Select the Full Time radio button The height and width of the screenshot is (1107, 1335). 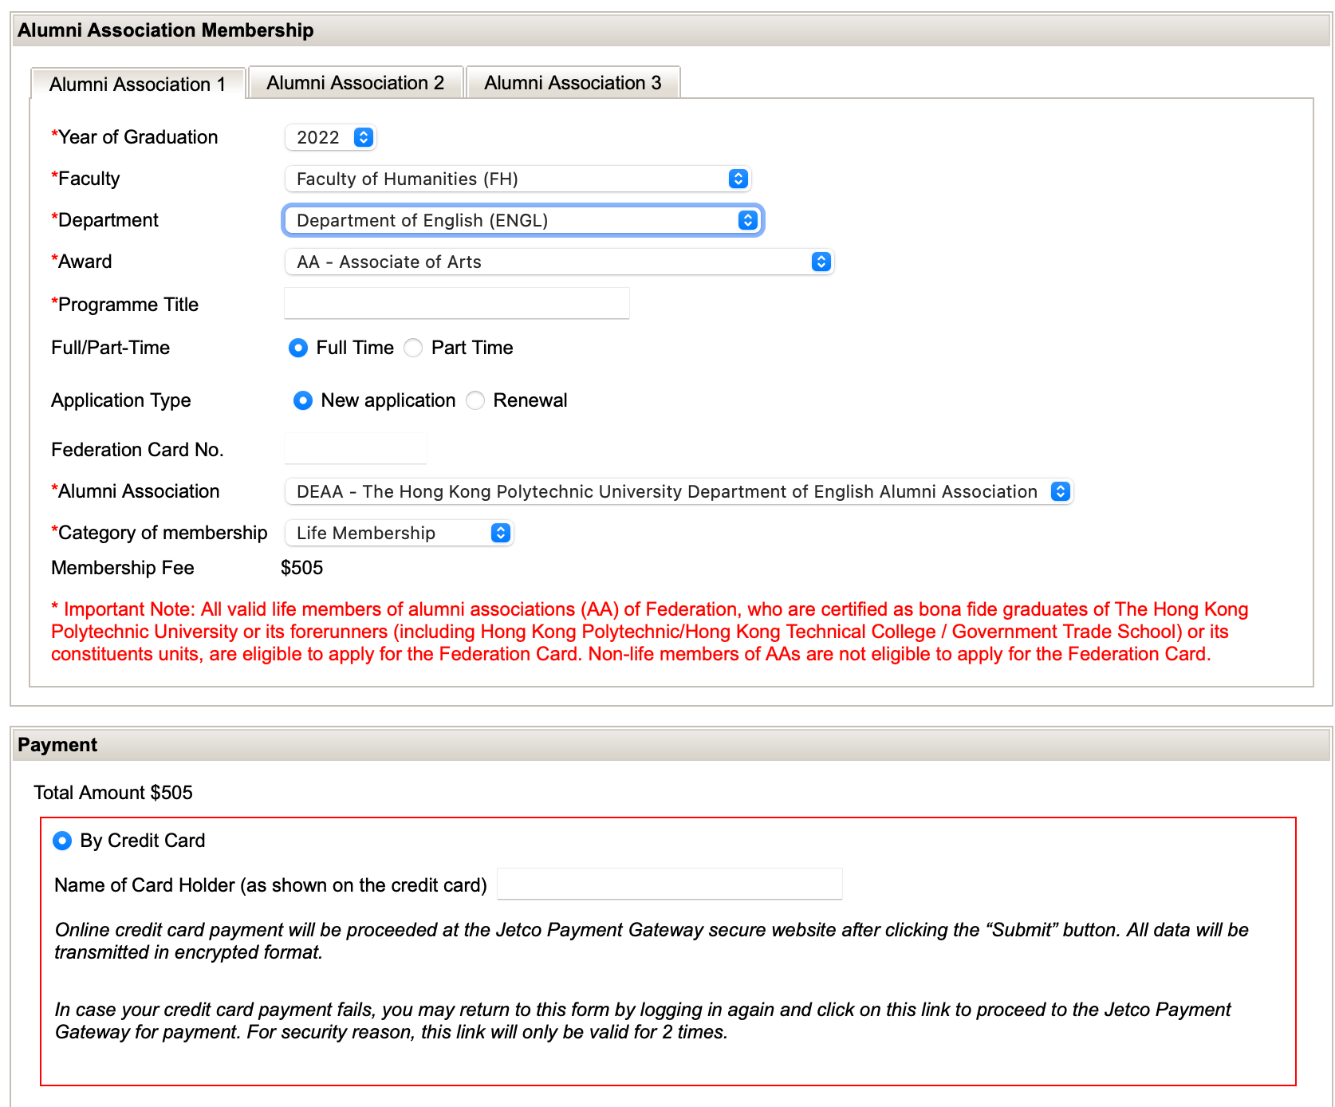pyautogui.click(x=298, y=348)
